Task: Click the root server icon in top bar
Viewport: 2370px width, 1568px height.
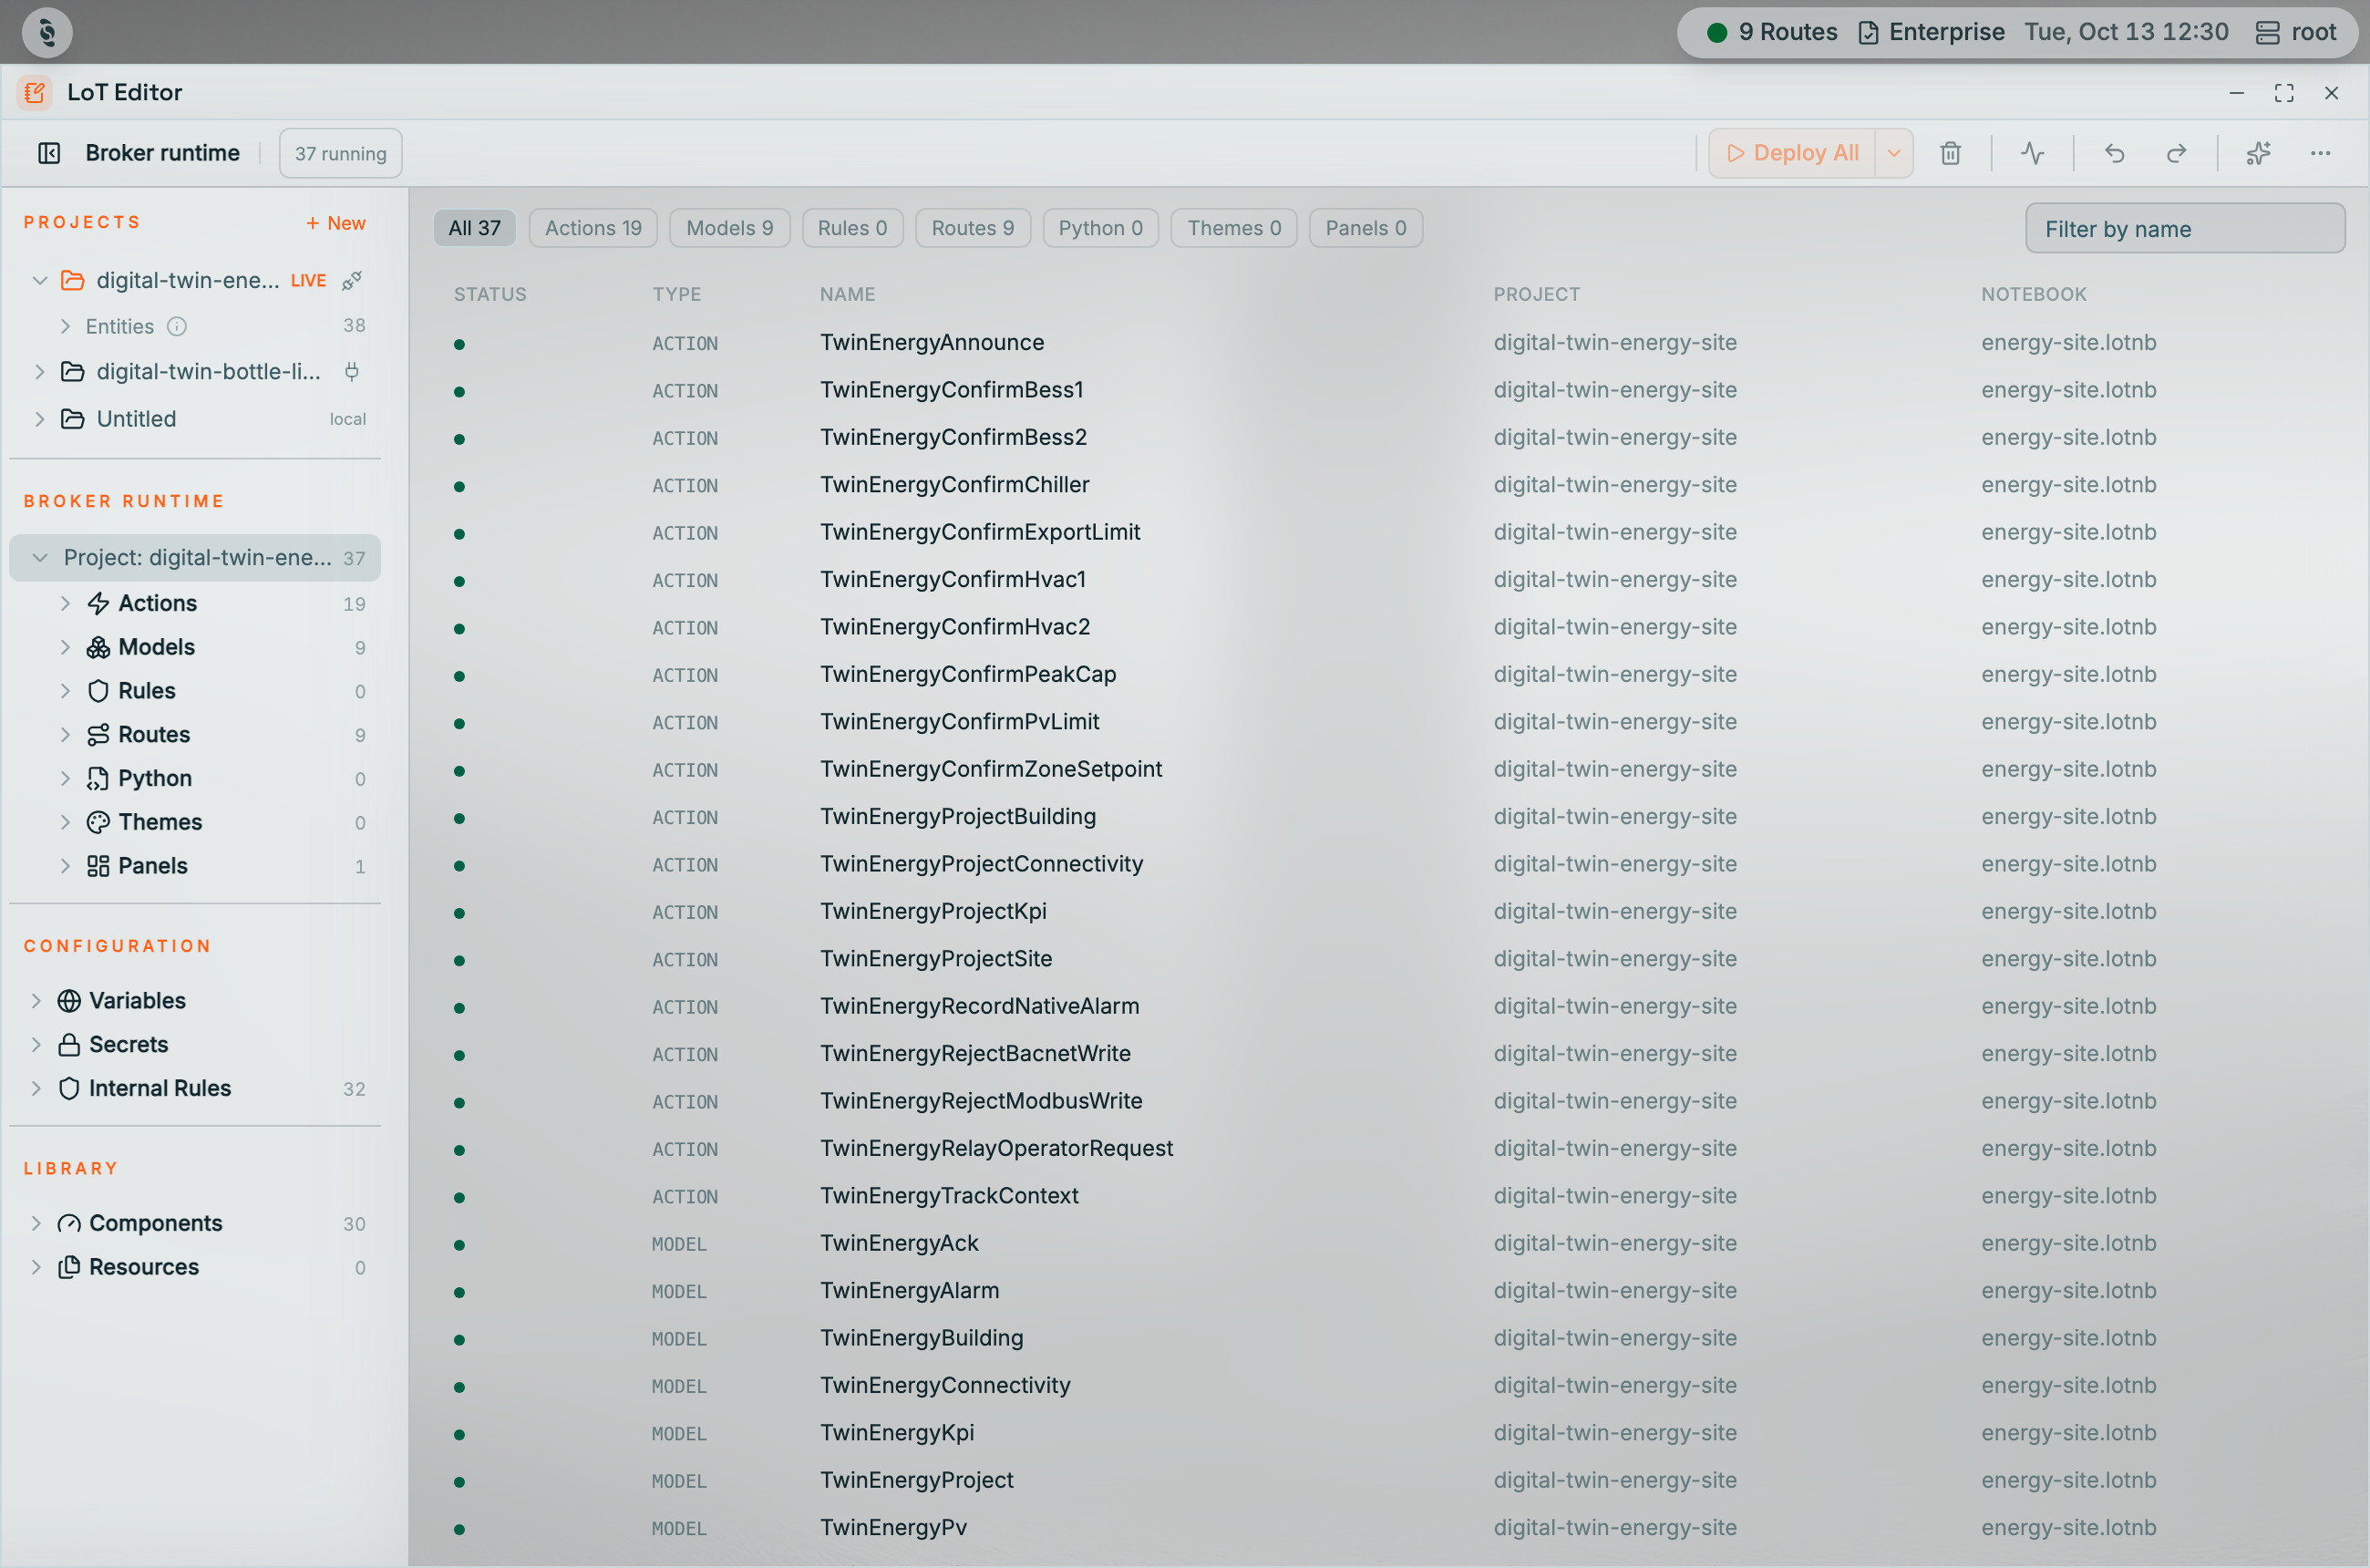Action: click(x=2267, y=32)
